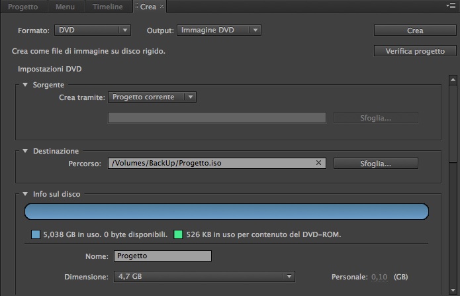Screen dimensions: 460x296
Task: Collapse the Sorgente section
Action: tap(25, 85)
